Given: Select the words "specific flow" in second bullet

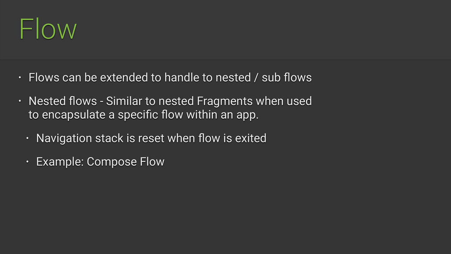Looking at the screenshot, I should 151,115.
